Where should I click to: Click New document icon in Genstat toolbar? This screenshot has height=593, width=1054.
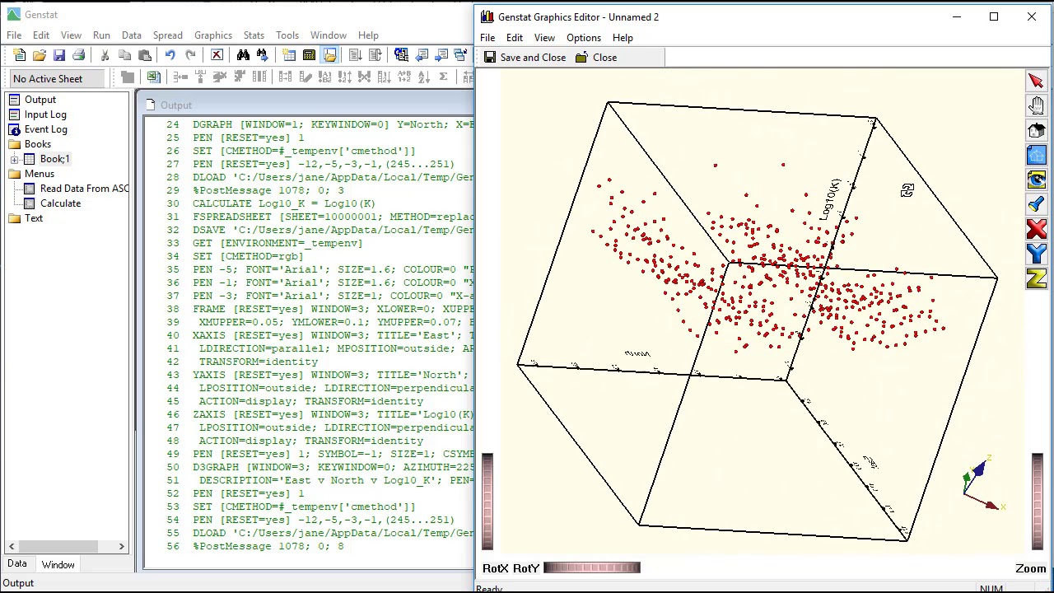click(20, 55)
